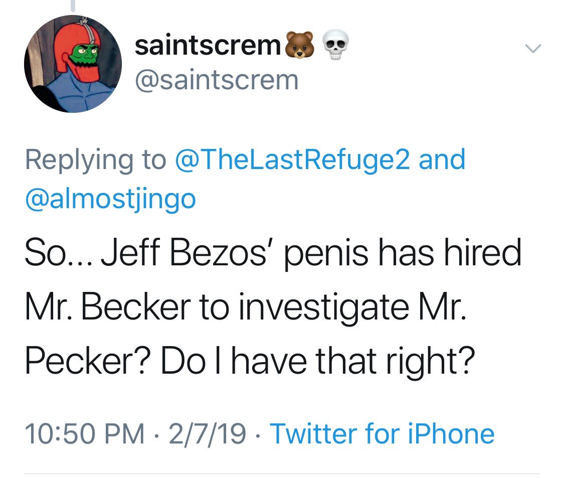Tap the divider line below the timestamp
The height and width of the screenshot is (478, 564).
point(282,473)
